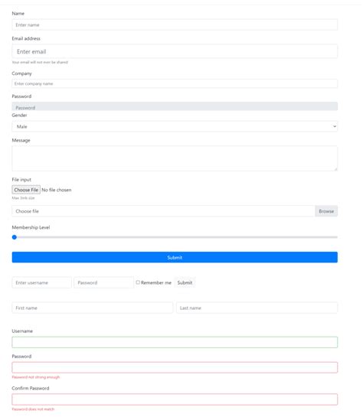
Task: Click the Membership Level slider handle
Action: (15, 237)
